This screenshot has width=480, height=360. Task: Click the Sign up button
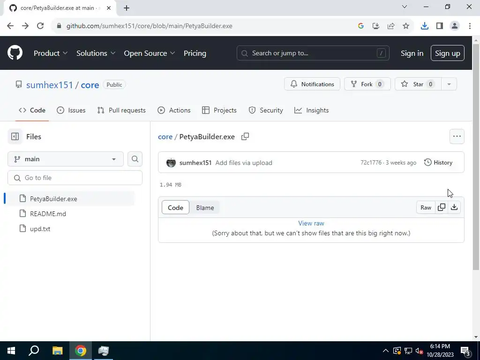[448, 53]
